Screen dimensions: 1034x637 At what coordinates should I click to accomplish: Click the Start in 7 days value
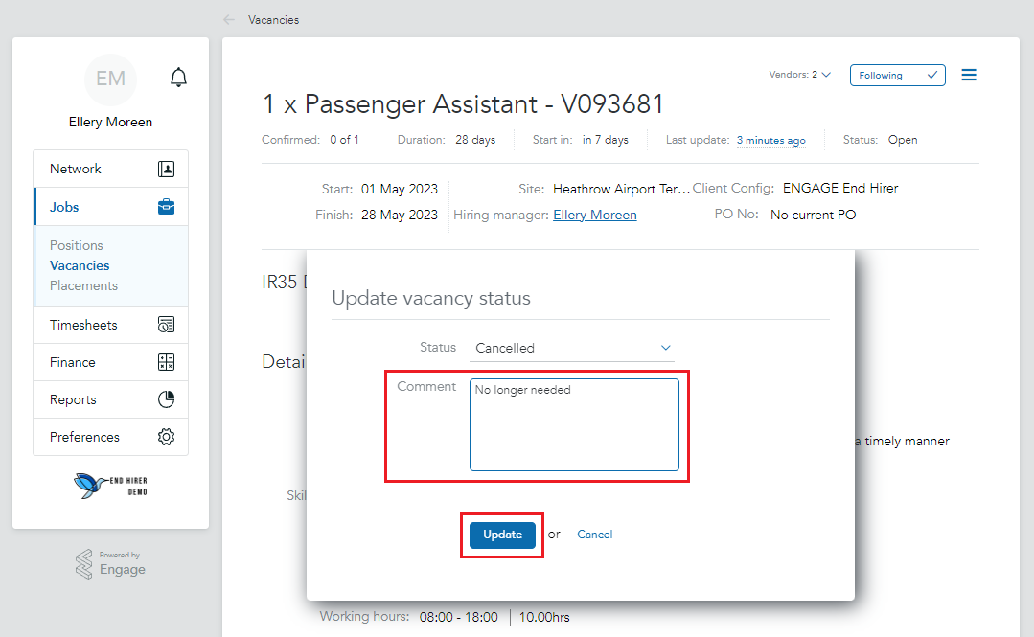(606, 140)
